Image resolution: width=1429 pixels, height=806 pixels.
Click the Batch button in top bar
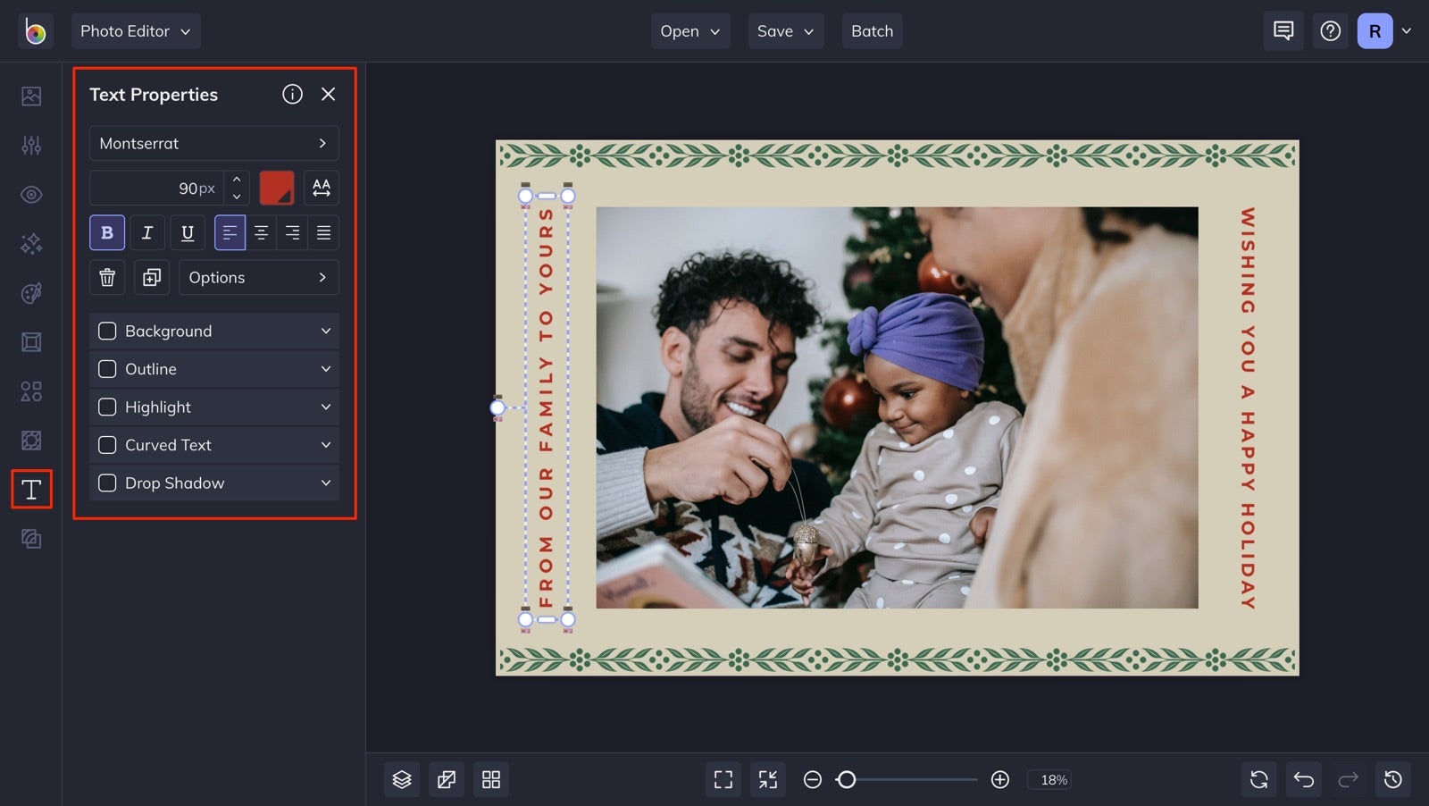872,30
